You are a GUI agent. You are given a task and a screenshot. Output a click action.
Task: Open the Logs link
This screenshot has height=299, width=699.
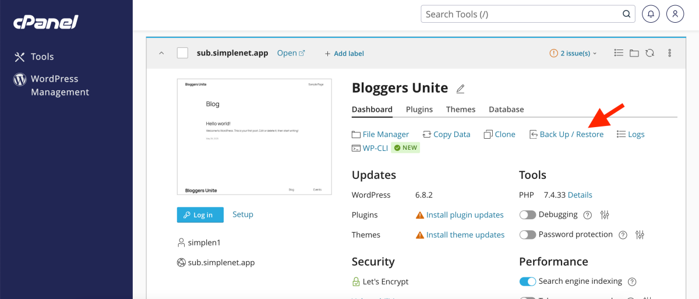tap(631, 134)
